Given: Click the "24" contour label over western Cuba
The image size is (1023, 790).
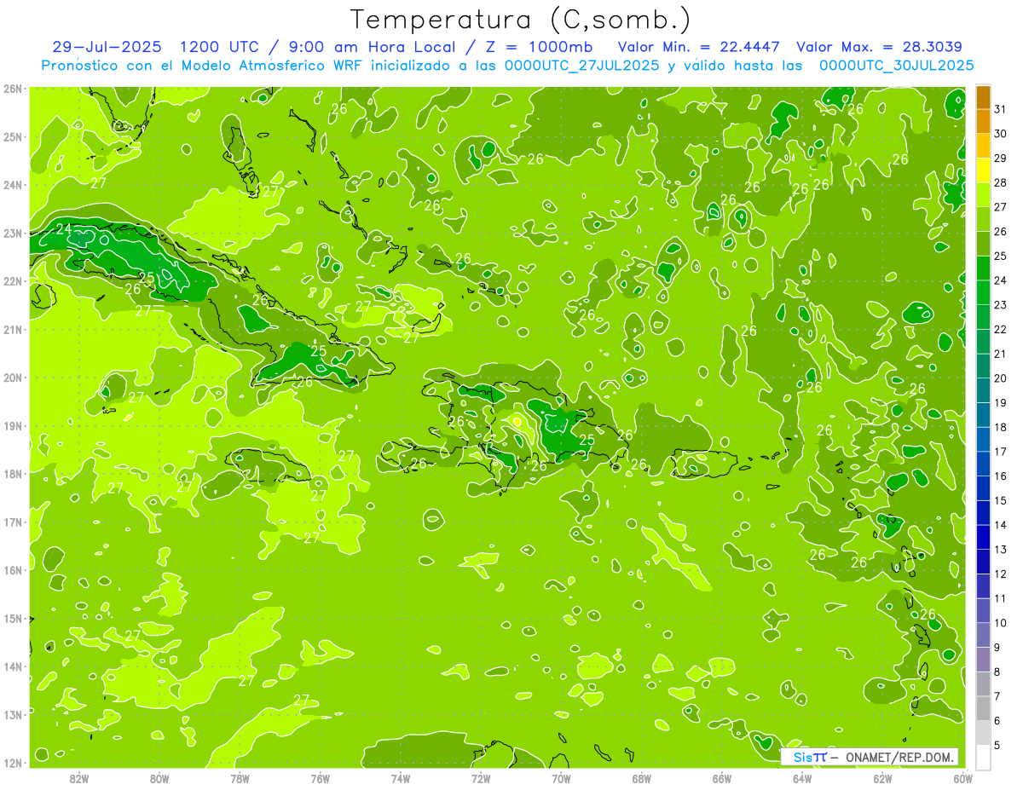Looking at the screenshot, I should (x=64, y=229).
